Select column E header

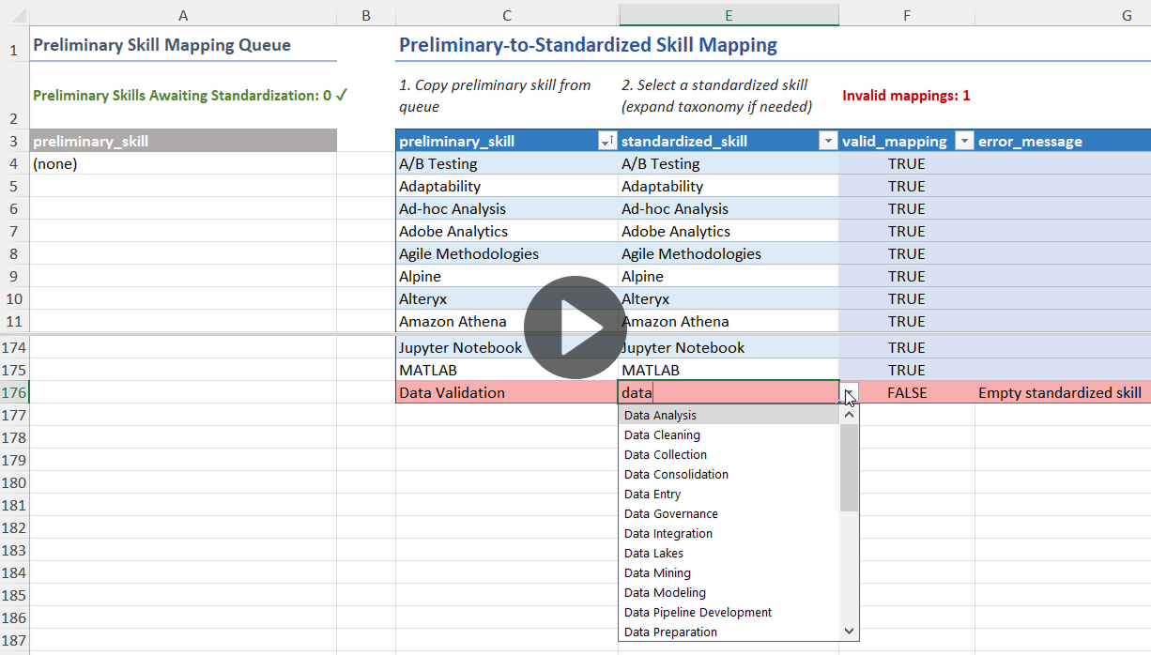point(729,15)
